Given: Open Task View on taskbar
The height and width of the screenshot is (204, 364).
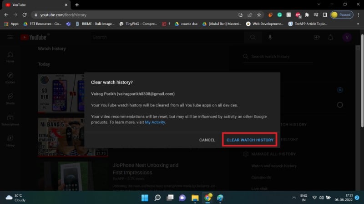Looking at the screenshot, I should pyautogui.click(x=170, y=198).
